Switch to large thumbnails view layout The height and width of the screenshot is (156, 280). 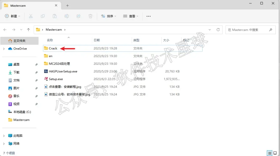[x=275, y=153]
